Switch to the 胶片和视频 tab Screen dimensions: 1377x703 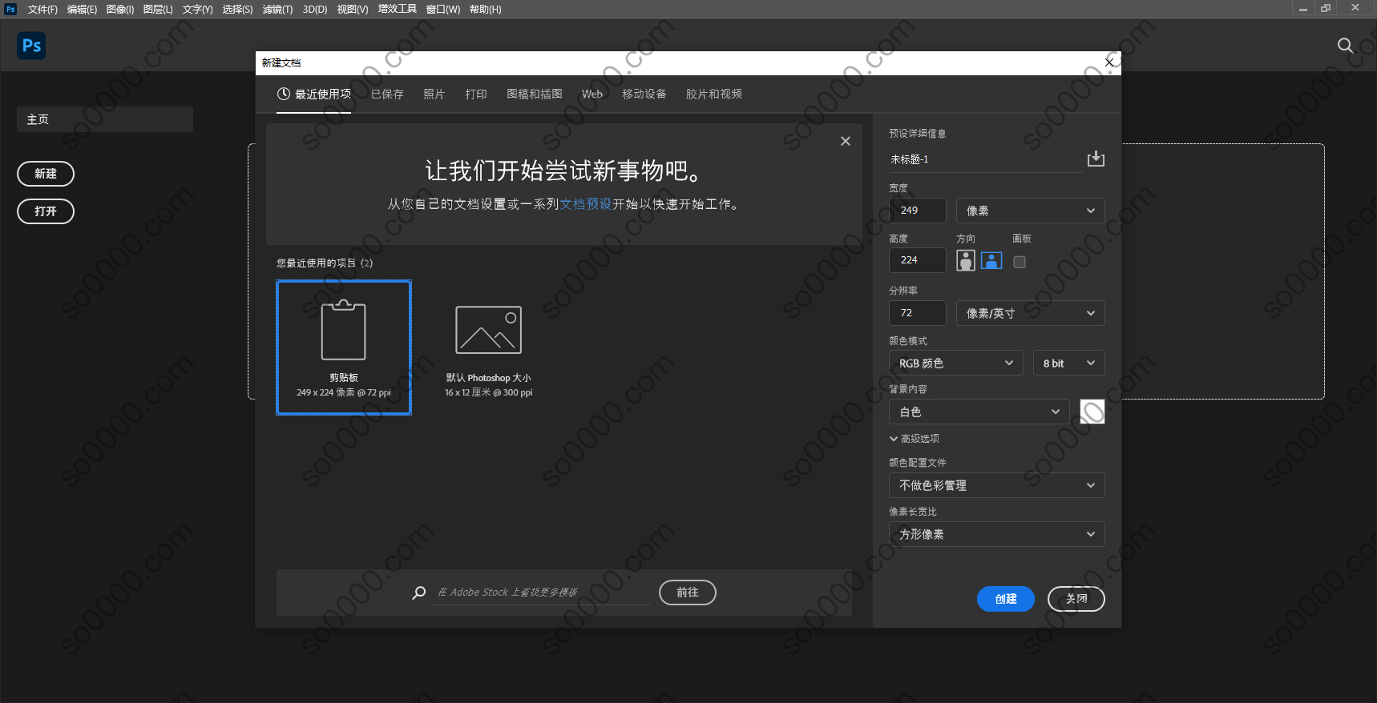(714, 94)
